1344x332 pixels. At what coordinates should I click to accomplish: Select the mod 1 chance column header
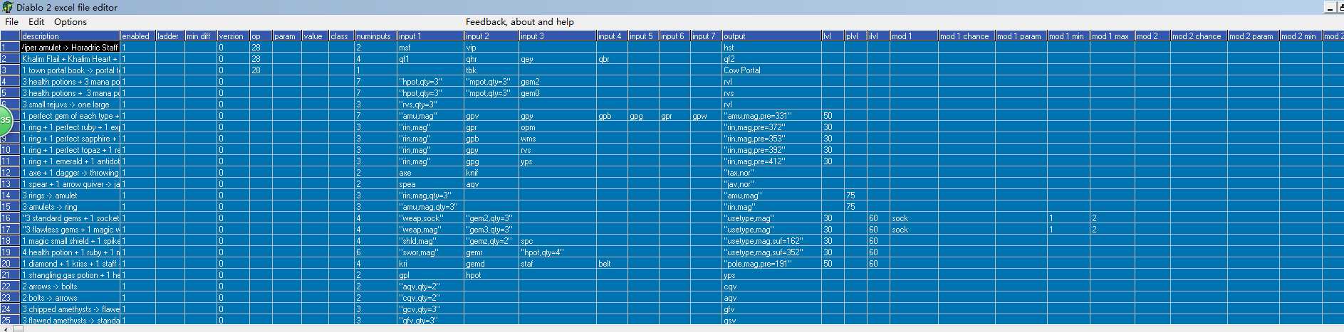pyautogui.click(x=967, y=36)
